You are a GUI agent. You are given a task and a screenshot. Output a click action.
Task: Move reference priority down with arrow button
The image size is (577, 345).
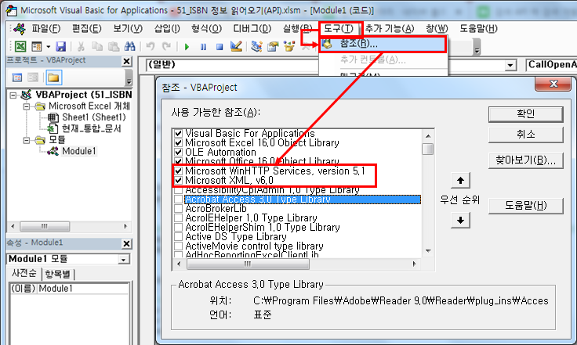click(460, 220)
